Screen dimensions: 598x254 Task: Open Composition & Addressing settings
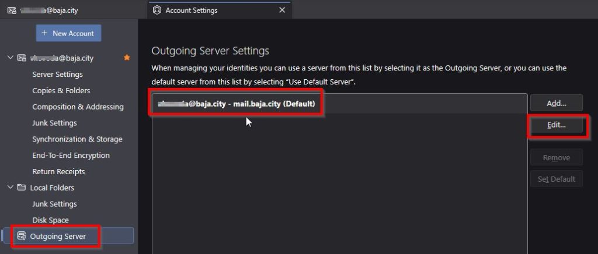(78, 107)
